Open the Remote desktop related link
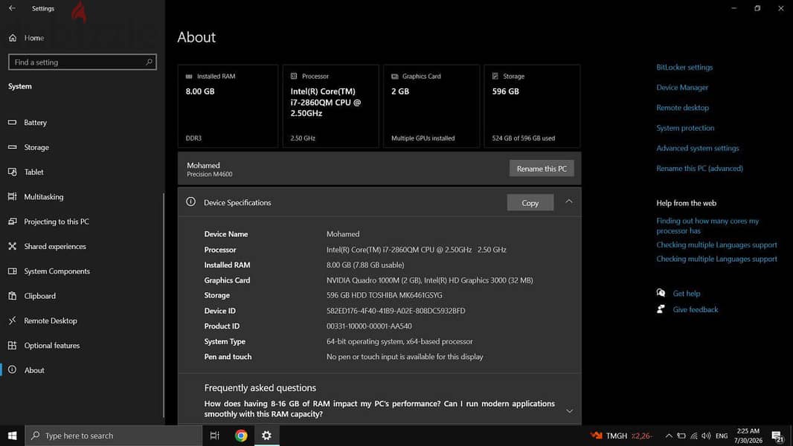Viewport: 793px width, 446px height. click(682, 108)
